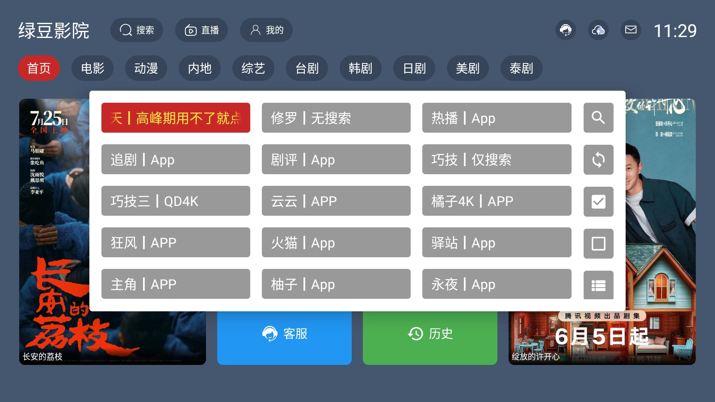The height and width of the screenshot is (402, 715).
Task: Select the red 天 source at the top
Action: (176, 117)
